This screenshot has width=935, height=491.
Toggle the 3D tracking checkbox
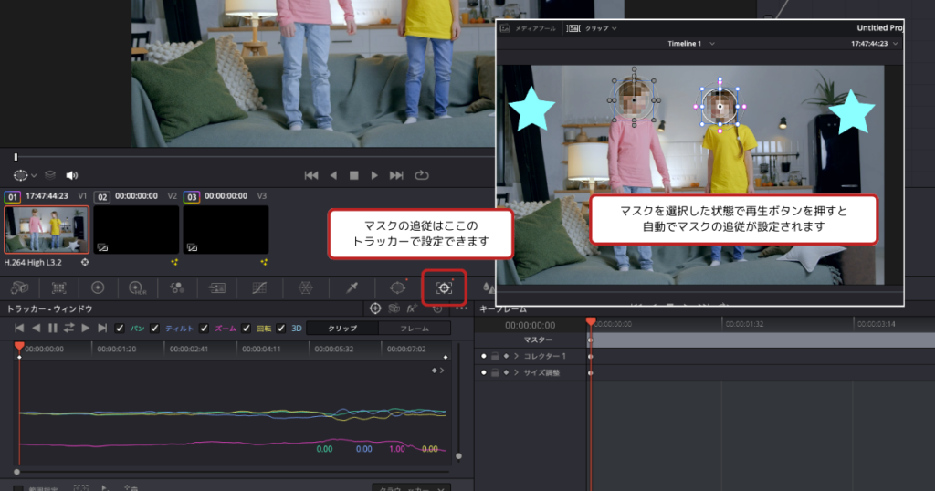[281, 328]
